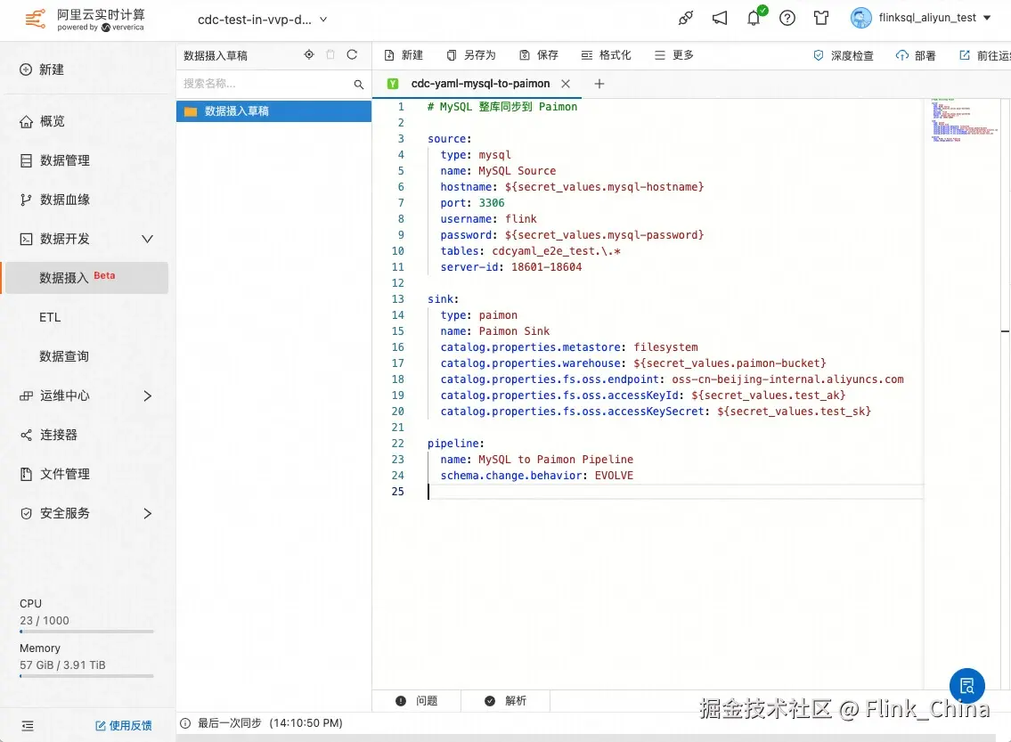Select the cdc-yaml-mysql-to-paimon tab
Screen dimensions: 1011x742
pos(480,84)
